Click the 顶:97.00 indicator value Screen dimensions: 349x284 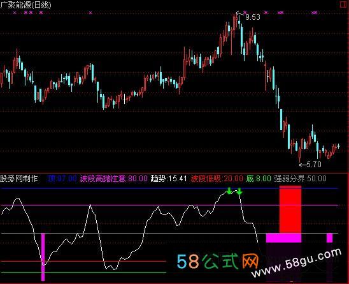[62, 179]
